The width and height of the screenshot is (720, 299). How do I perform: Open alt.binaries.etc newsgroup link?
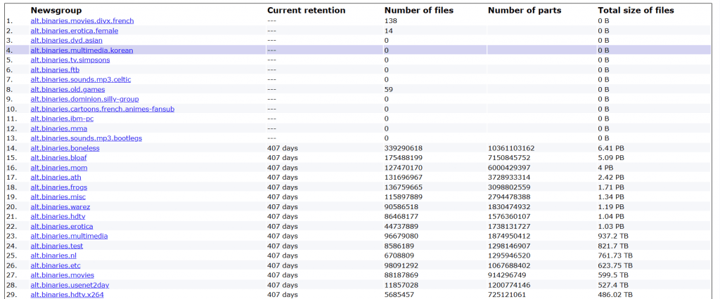pyautogui.click(x=56, y=265)
